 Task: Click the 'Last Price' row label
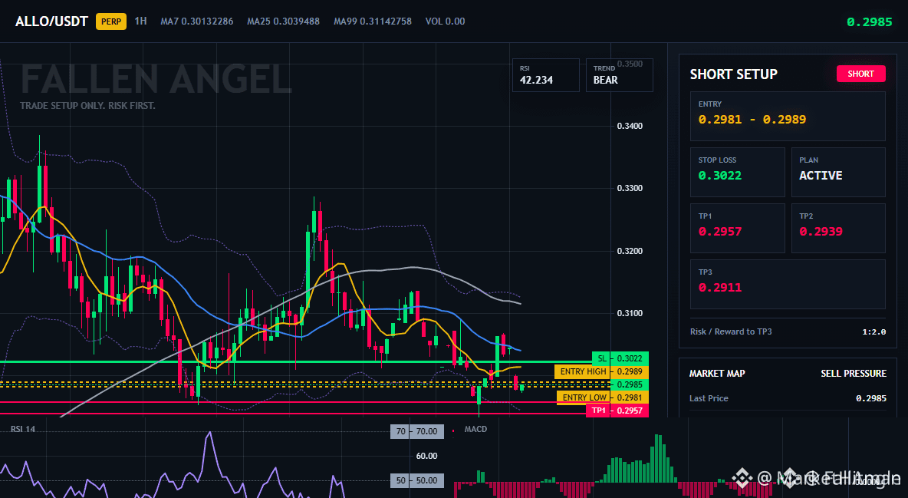tap(709, 398)
